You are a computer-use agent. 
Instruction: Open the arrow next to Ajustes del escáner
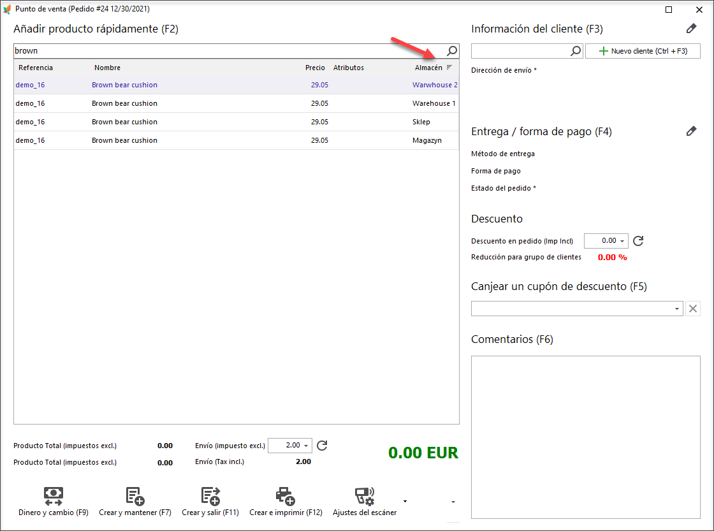(405, 502)
